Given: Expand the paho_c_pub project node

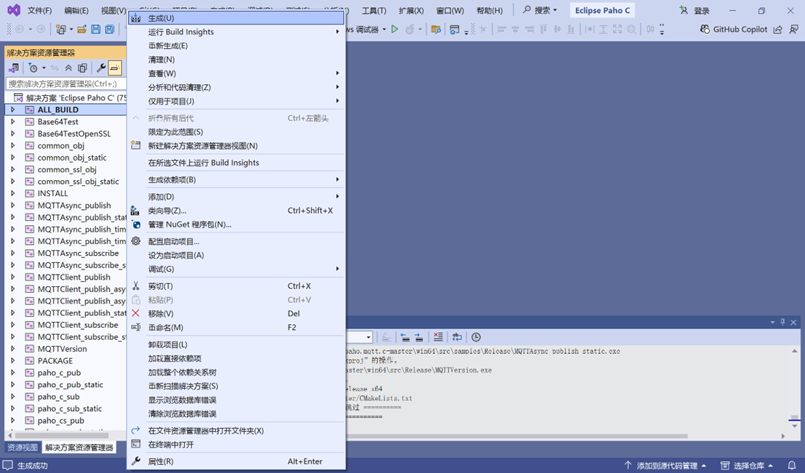Looking at the screenshot, I should [13, 372].
